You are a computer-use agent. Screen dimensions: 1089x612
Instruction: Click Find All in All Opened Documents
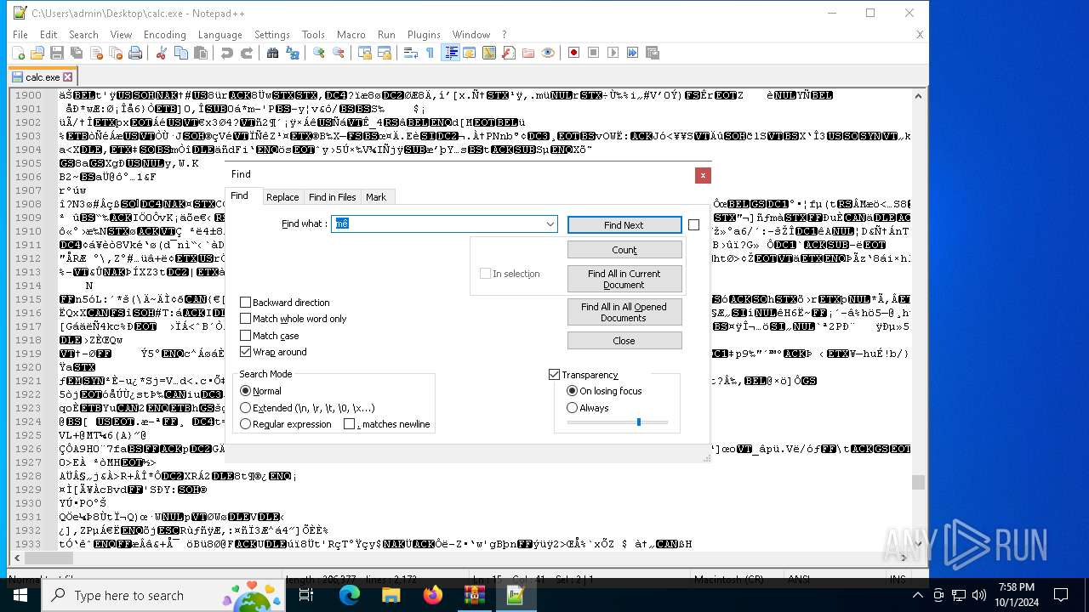624,312
